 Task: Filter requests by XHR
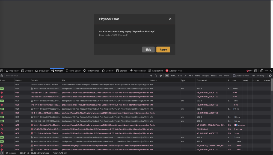click(x=191, y=76)
